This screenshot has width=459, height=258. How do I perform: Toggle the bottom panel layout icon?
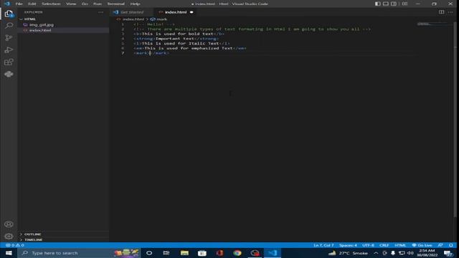click(x=386, y=4)
